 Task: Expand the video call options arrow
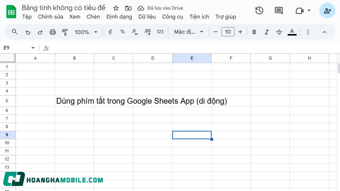(x=309, y=10)
